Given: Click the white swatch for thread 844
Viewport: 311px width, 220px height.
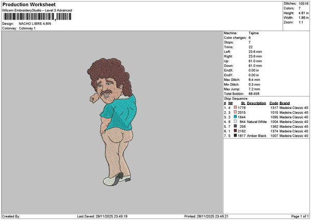Looking at the screenshot, I should coord(235,121).
